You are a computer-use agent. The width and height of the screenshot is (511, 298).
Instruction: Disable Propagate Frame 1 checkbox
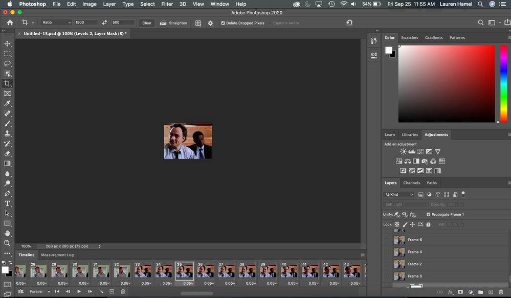pos(428,215)
